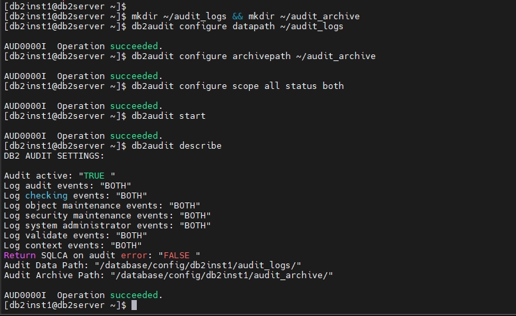This screenshot has width=516, height=316.
Task: Click 'Log validate events: "BOTH"' line
Action: [x=75, y=236]
